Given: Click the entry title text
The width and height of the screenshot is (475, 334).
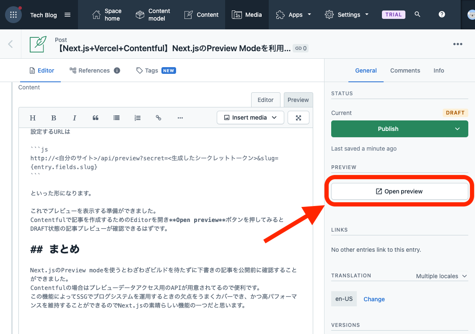Looking at the screenshot, I should [x=174, y=48].
